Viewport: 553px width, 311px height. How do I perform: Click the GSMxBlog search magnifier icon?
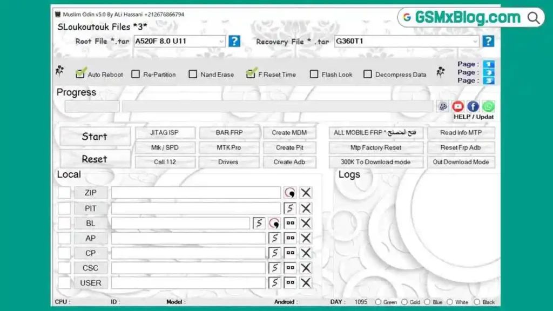[534, 18]
